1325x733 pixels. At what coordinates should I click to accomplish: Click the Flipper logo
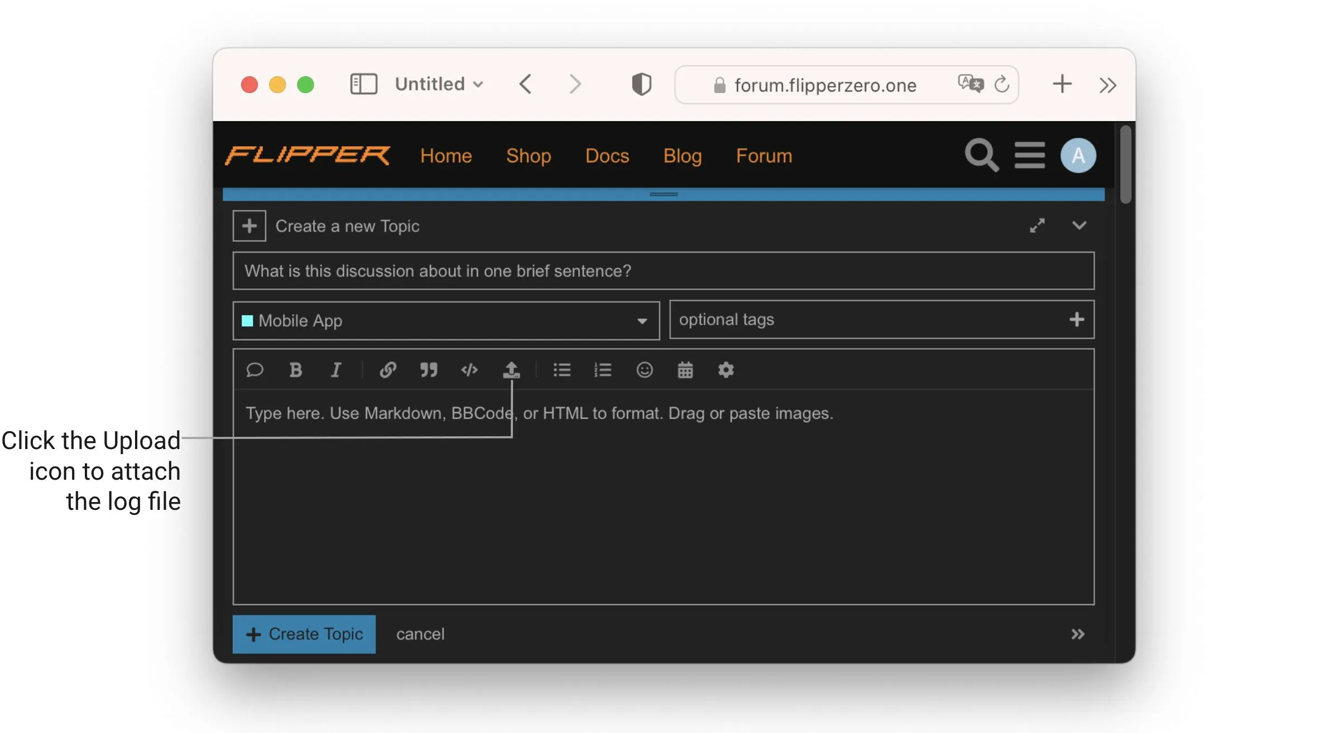(308, 156)
